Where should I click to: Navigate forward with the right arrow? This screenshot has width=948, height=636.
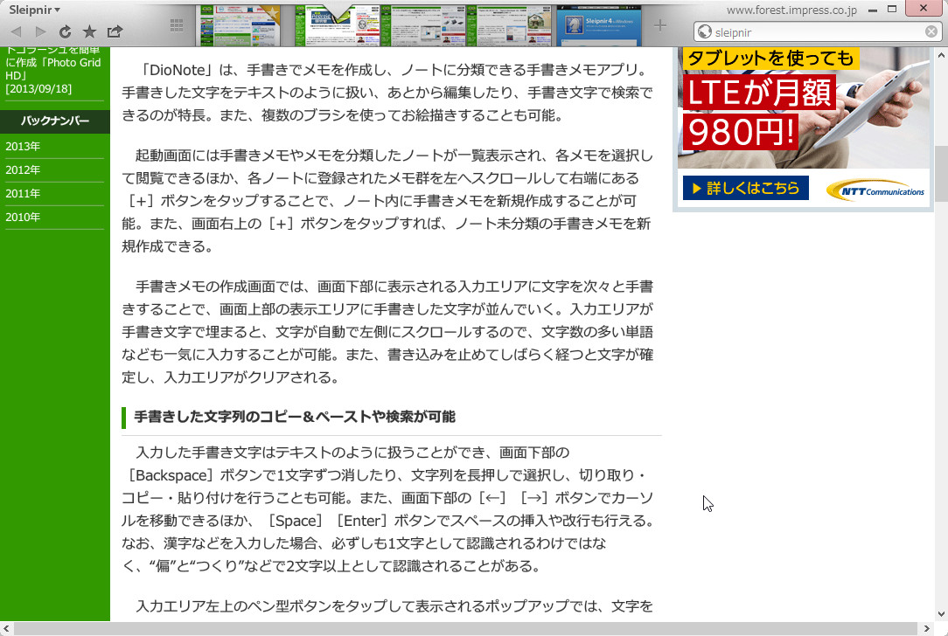39,31
